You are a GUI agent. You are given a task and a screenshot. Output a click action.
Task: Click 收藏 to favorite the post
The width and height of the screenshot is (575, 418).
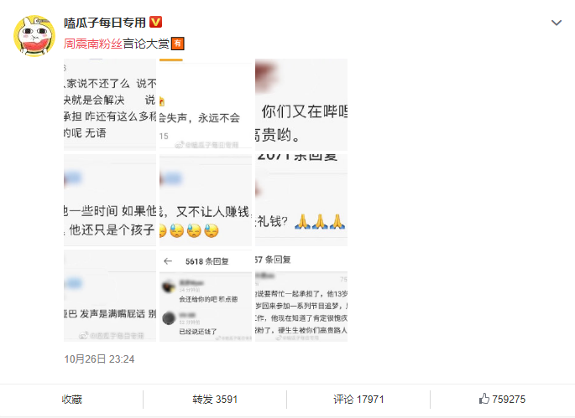pyautogui.click(x=72, y=399)
